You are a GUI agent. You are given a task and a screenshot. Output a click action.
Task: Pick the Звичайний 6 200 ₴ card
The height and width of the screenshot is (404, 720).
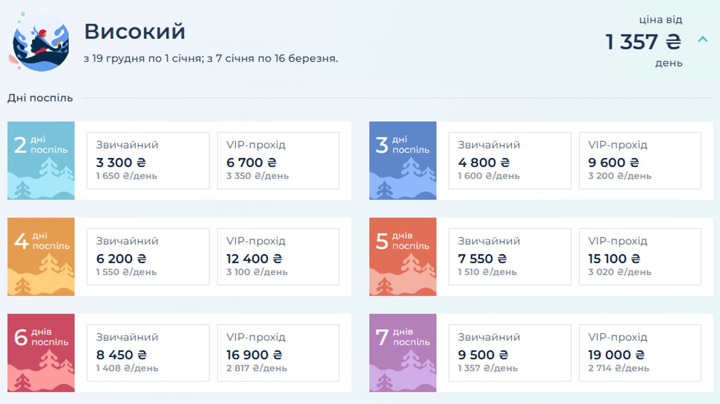pos(148,256)
